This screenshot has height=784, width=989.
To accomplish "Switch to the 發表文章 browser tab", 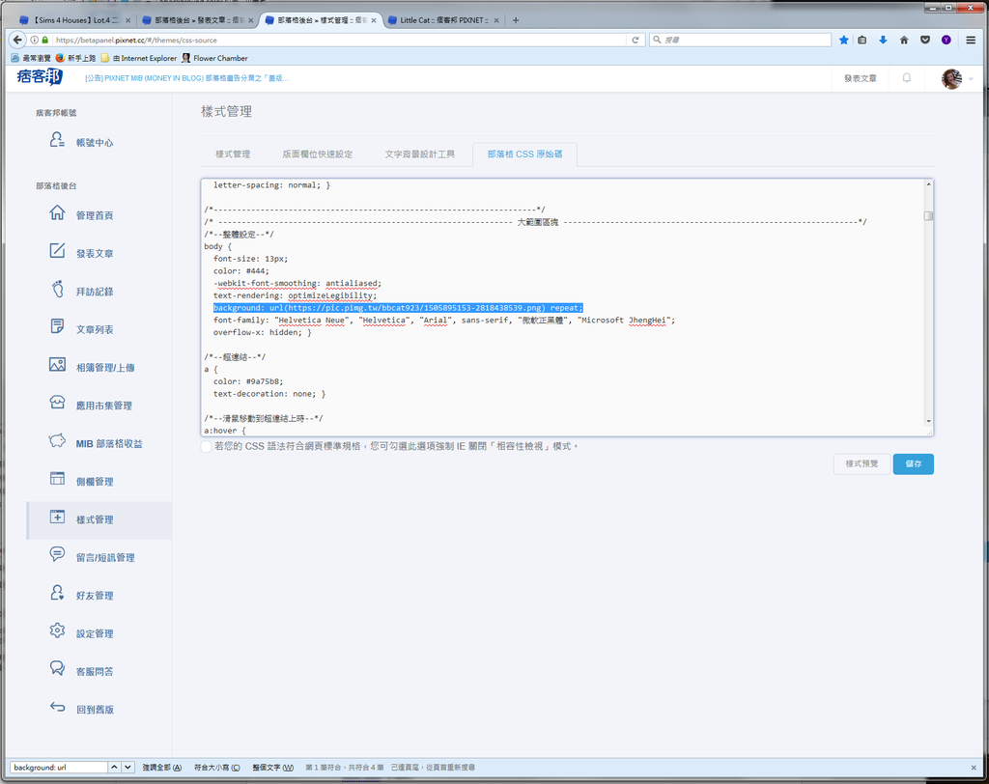I will (197, 20).
